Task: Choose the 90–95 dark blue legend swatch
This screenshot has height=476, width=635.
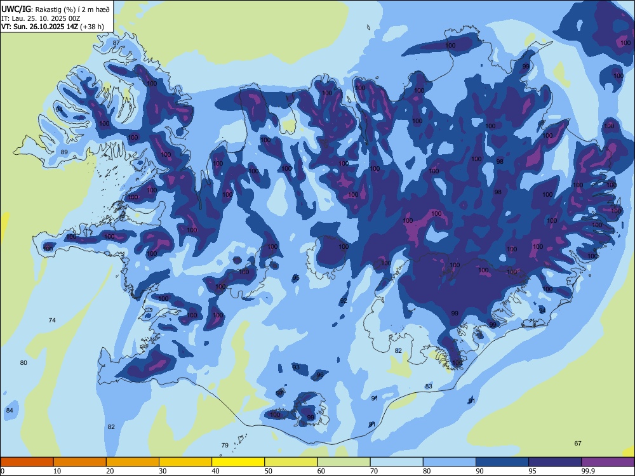Action: 502,462
